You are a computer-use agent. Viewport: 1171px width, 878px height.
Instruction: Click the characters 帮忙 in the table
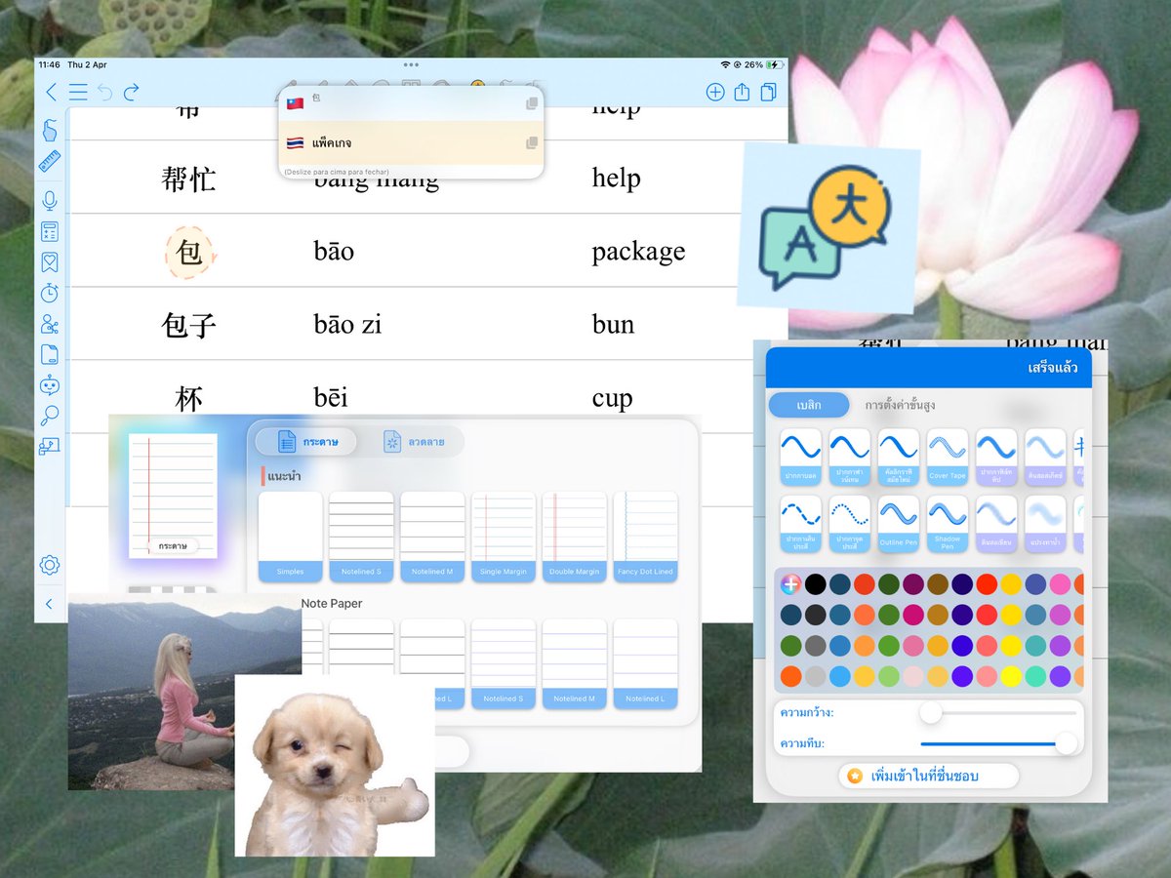pos(188,179)
